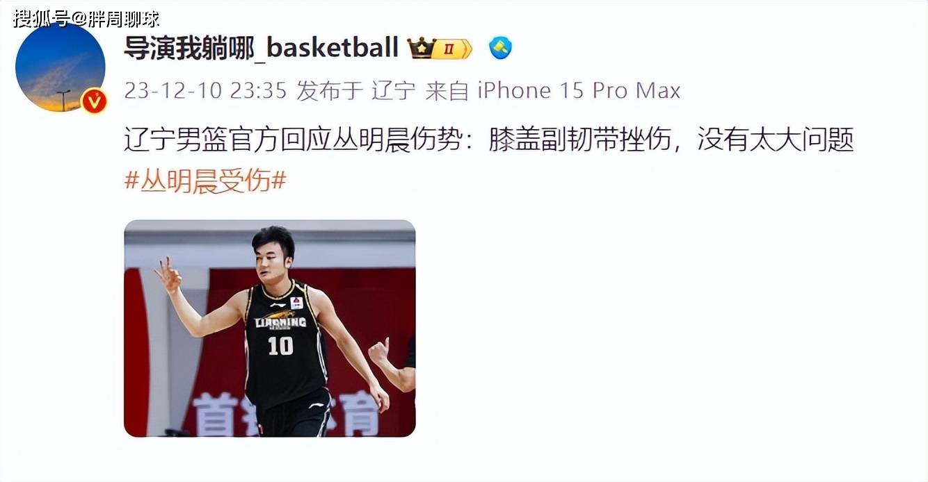Click the 搜狐号@胖周聊球 watermark text
The height and width of the screenshot is (482, 928).
coord(86,17)
